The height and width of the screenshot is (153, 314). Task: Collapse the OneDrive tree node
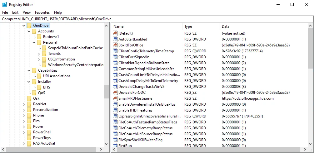24,26
